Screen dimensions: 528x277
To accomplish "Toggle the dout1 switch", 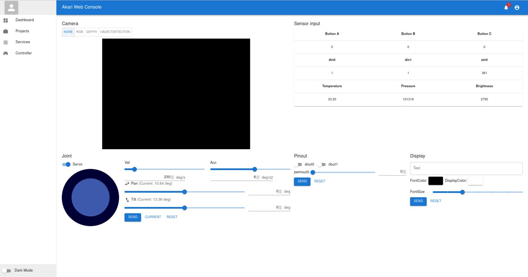I will tap(322, 164).
